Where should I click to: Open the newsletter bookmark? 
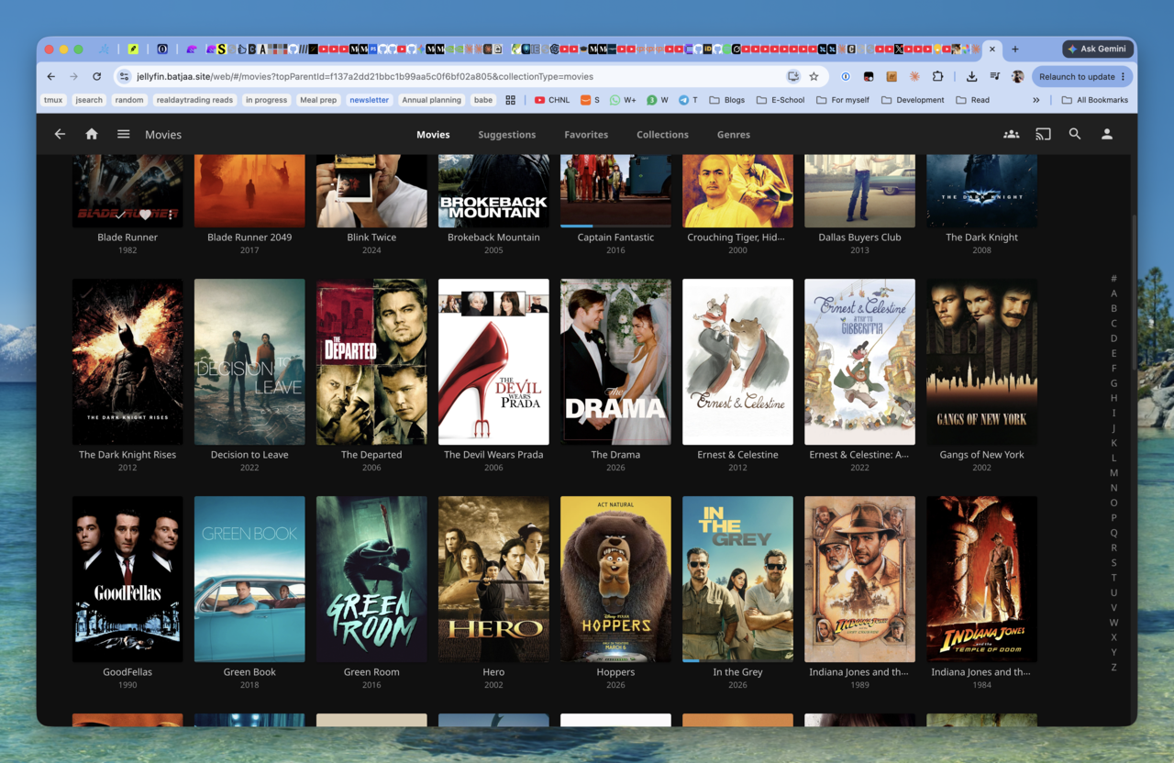(369, 100)
